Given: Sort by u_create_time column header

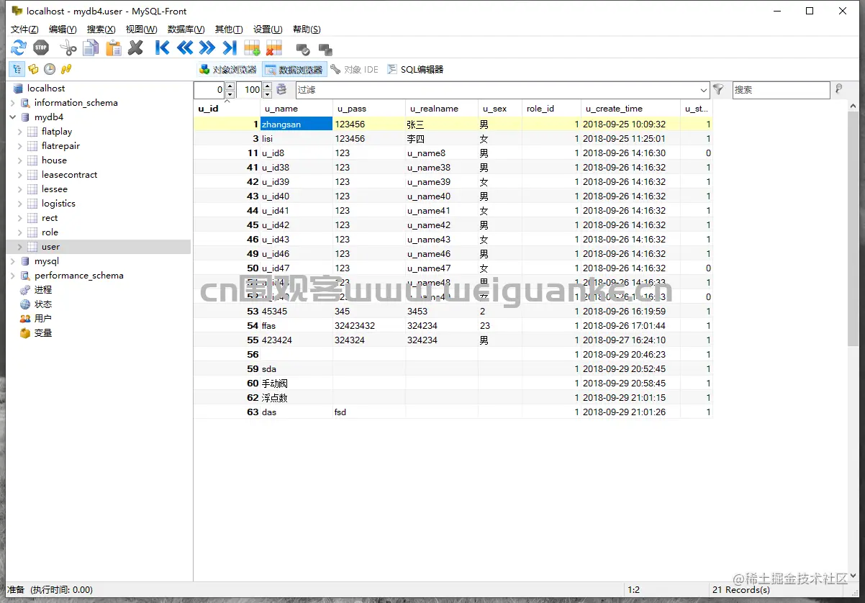Looking at the screenshot, I should point(631,109).
